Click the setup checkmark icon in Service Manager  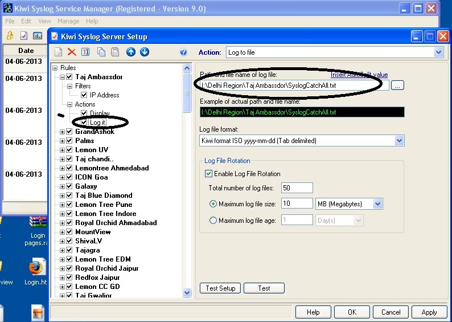click(x=24, y=35)
